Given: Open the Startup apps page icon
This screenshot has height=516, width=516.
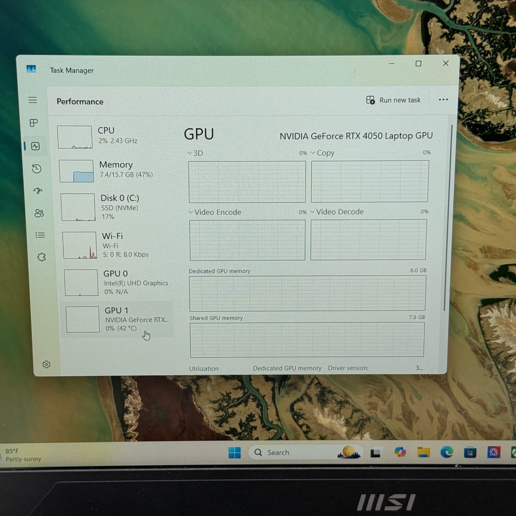Looking at the screenshot, I should tap(38, 191).
